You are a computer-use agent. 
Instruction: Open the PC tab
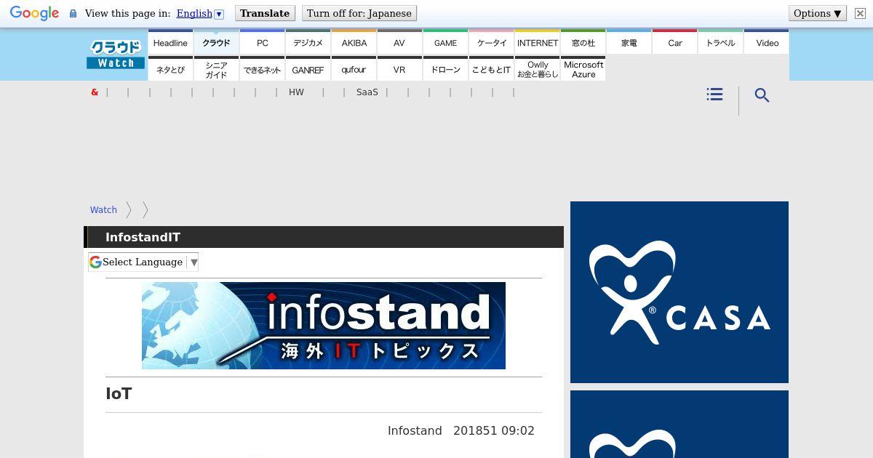[x=263, y=42]
